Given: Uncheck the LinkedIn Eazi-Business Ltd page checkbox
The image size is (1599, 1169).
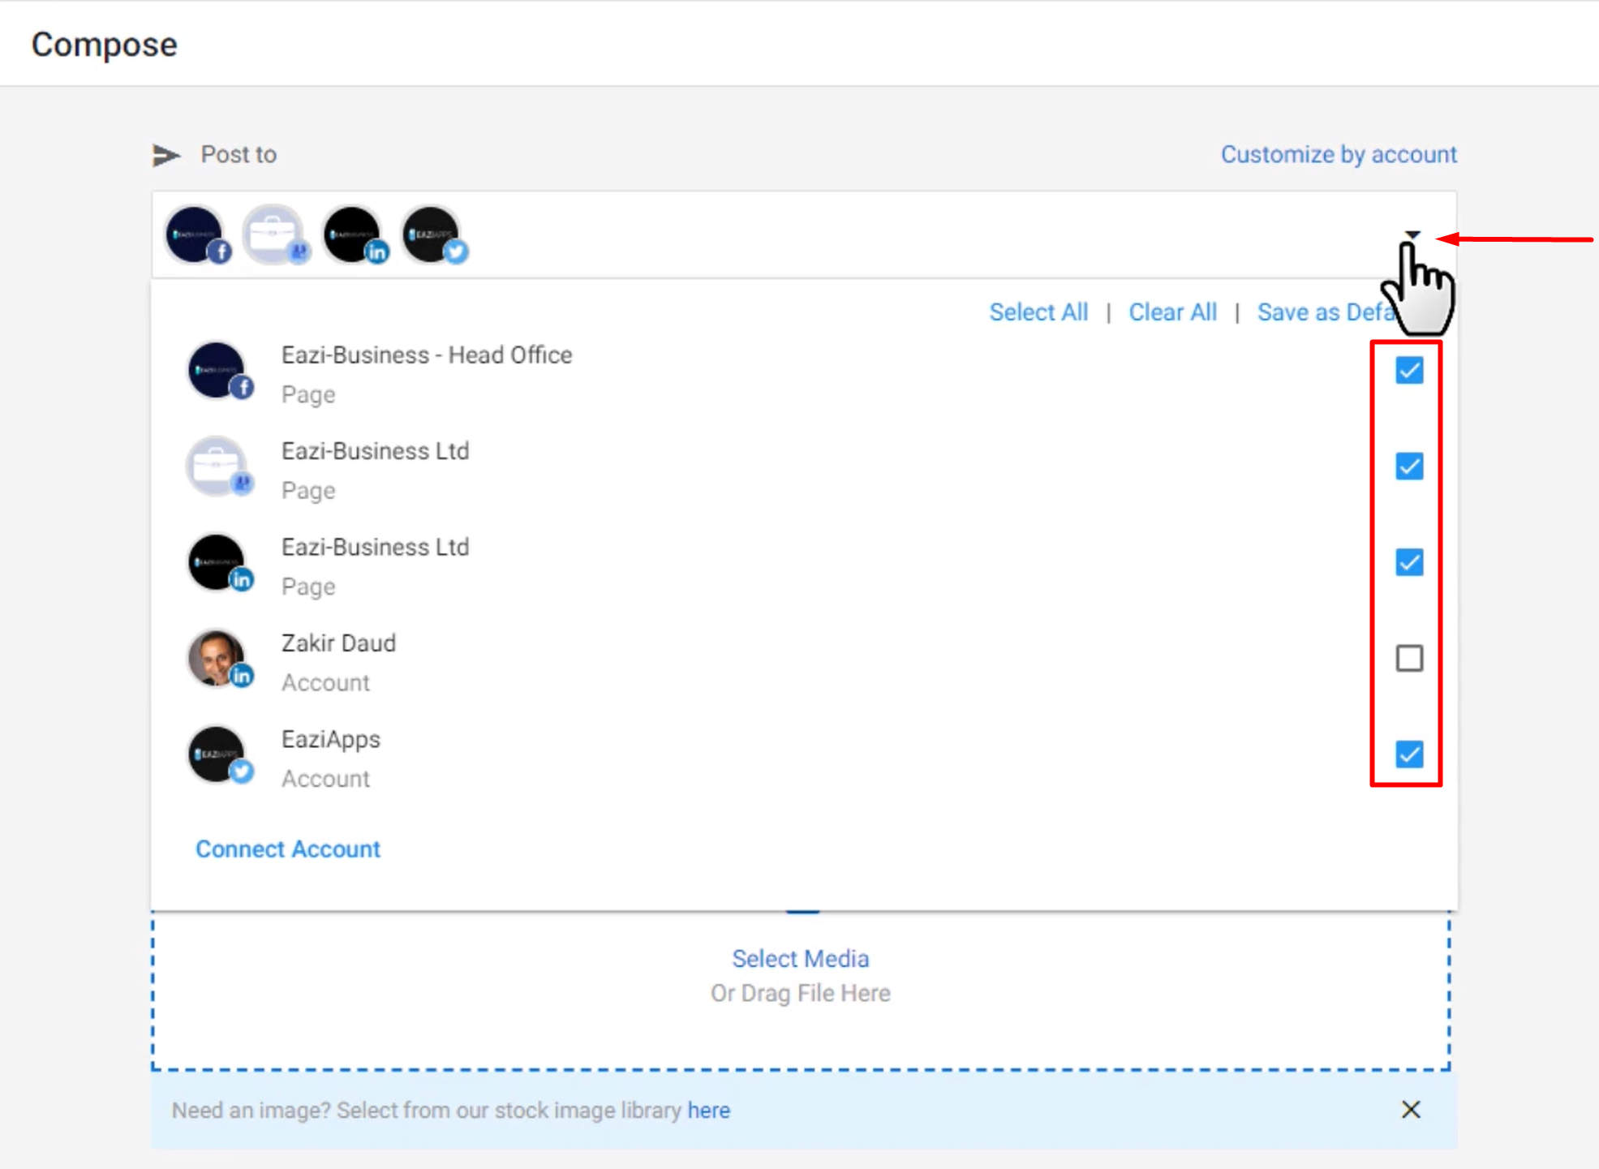Looking at the screenshot, I should pos(1409,562).
